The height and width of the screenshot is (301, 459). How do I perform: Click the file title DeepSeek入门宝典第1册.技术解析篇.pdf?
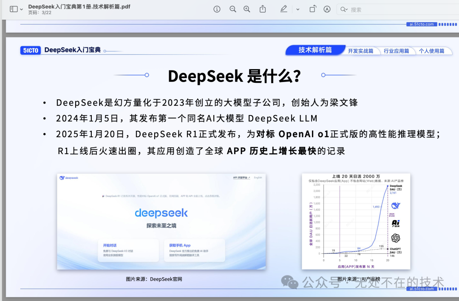pos(79,6)
